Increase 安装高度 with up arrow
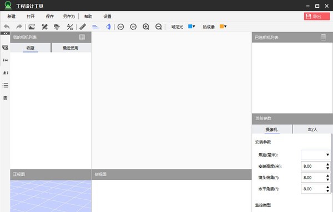 tap(327, 164)
